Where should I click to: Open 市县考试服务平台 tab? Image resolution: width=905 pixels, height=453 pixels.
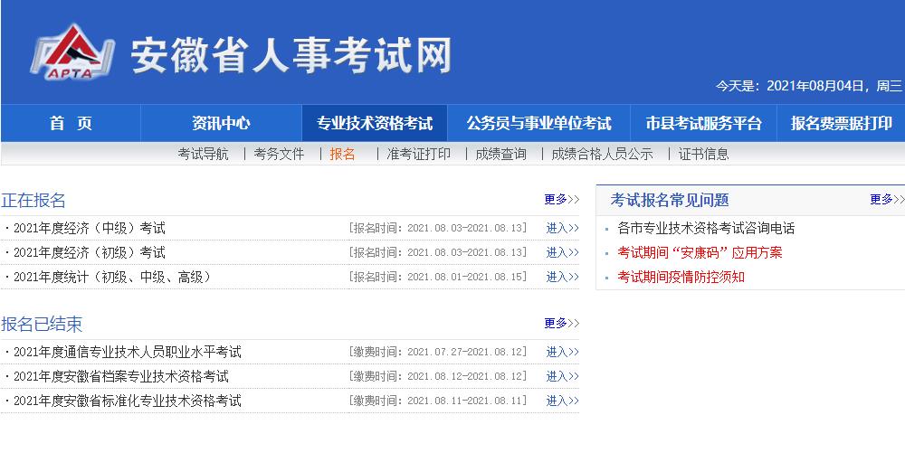pyautogui.click(x=703, y=124)
